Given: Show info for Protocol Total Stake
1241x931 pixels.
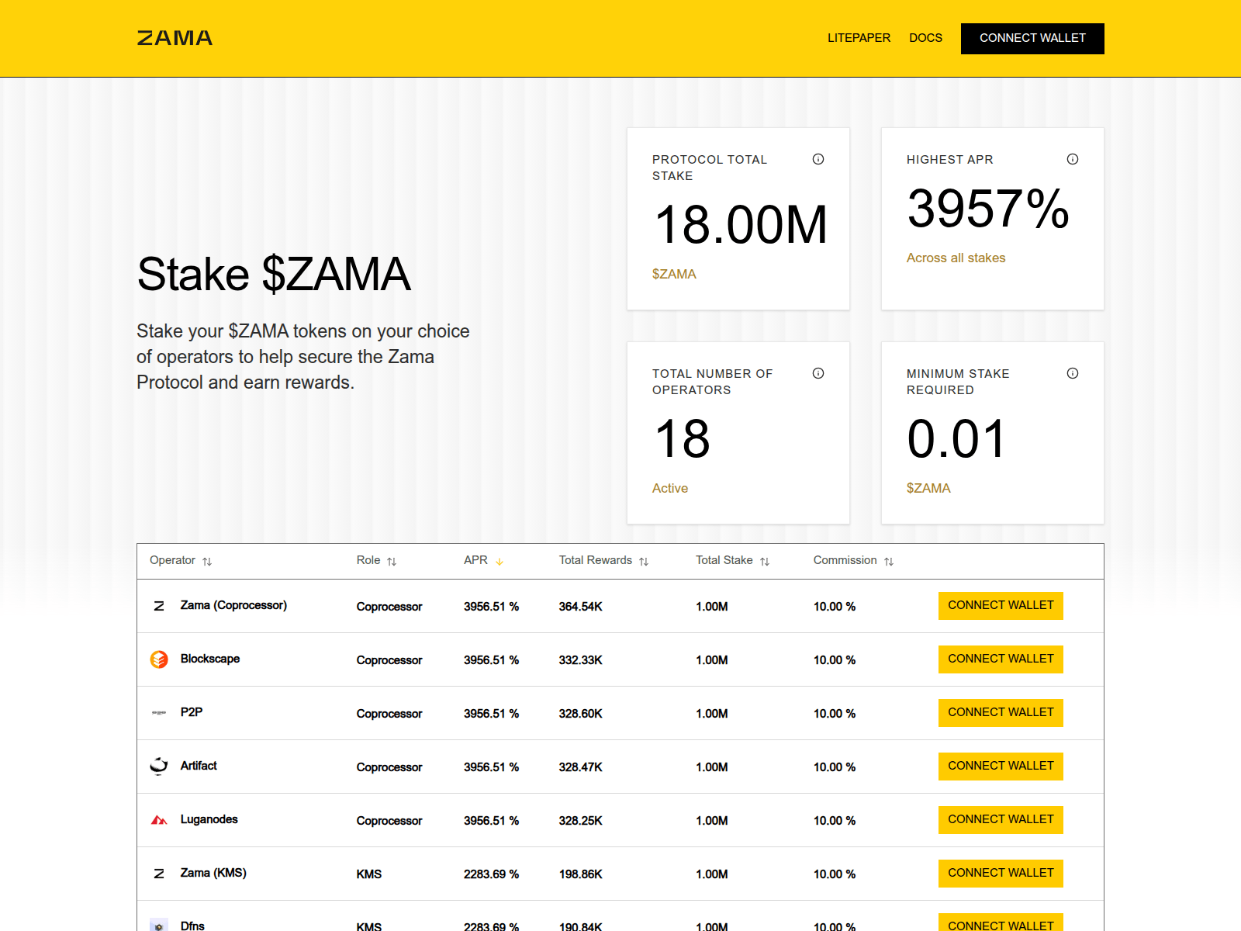Looking at the screenshot, I should 818,159.
